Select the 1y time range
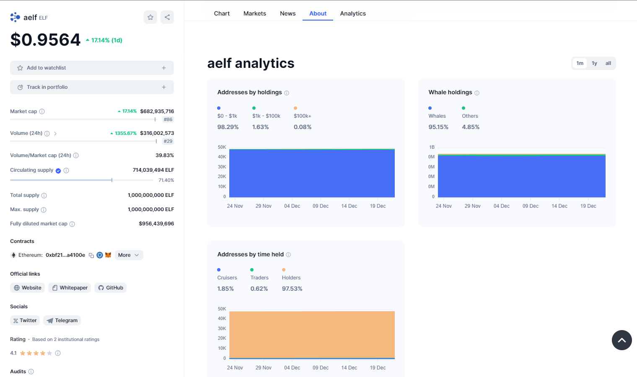 [x=594, y=63]
